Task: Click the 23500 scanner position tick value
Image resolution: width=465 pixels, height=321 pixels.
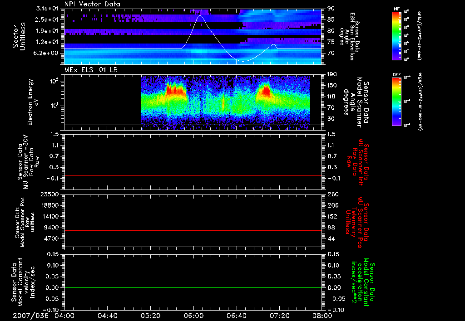Action: click(50, 194)
